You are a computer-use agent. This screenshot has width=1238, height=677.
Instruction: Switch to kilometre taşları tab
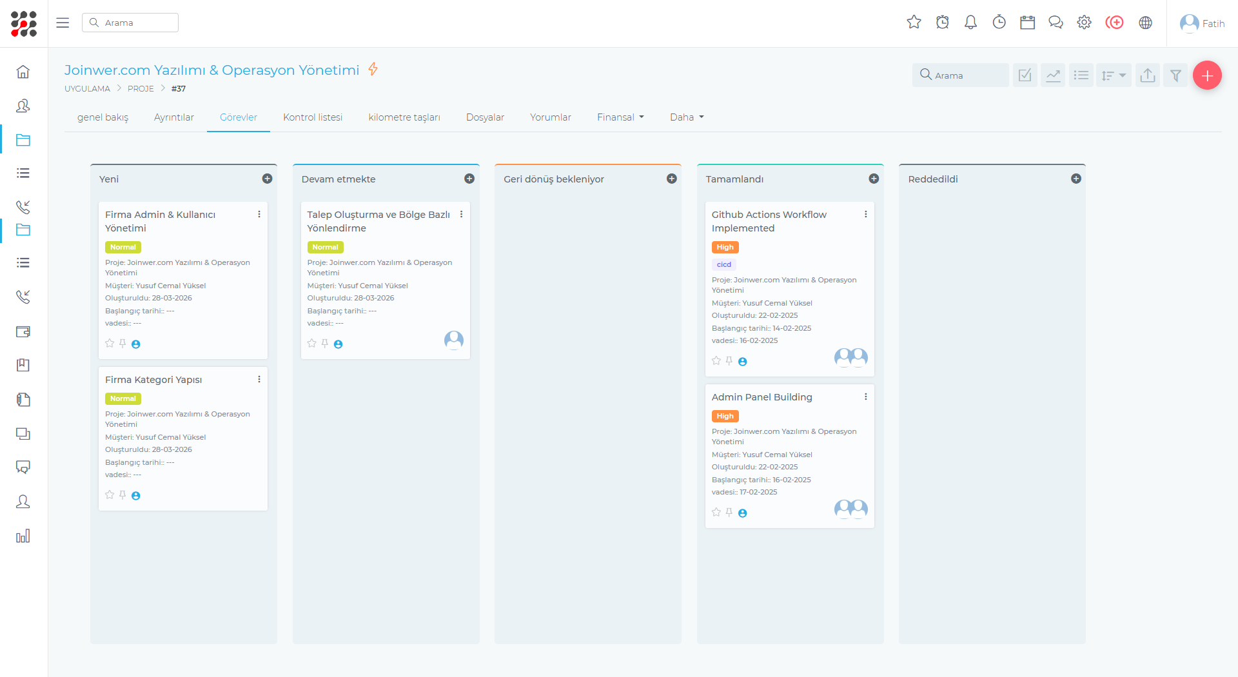point(404,117)
